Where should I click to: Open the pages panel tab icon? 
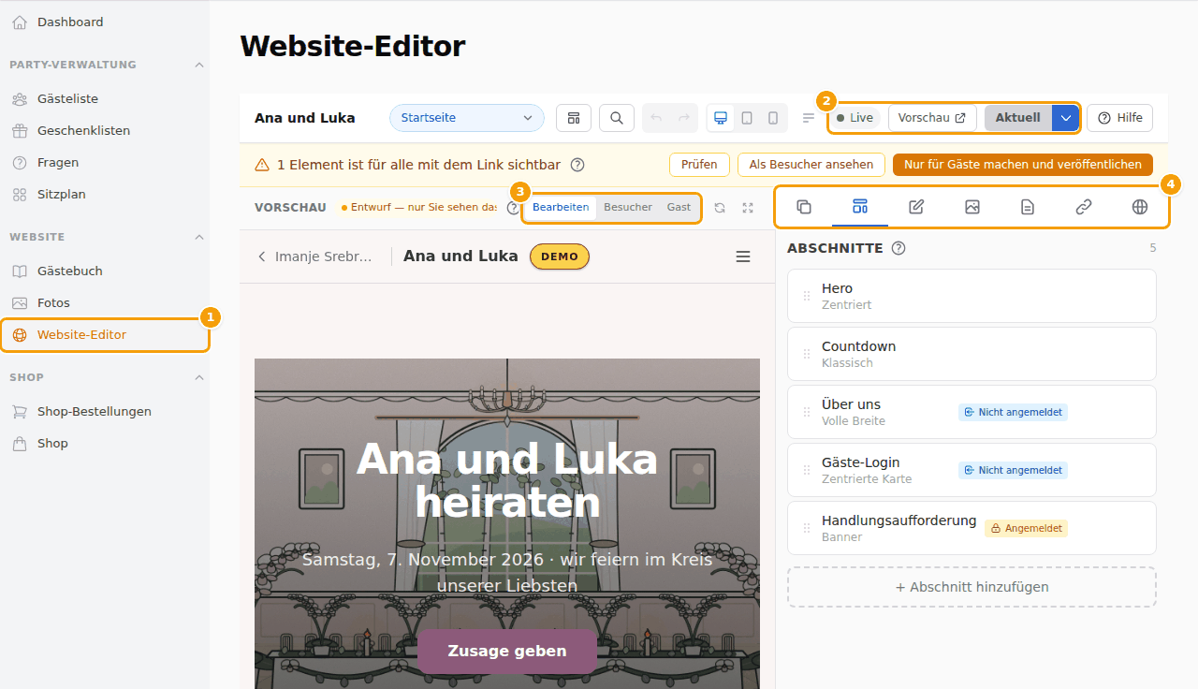804,207
